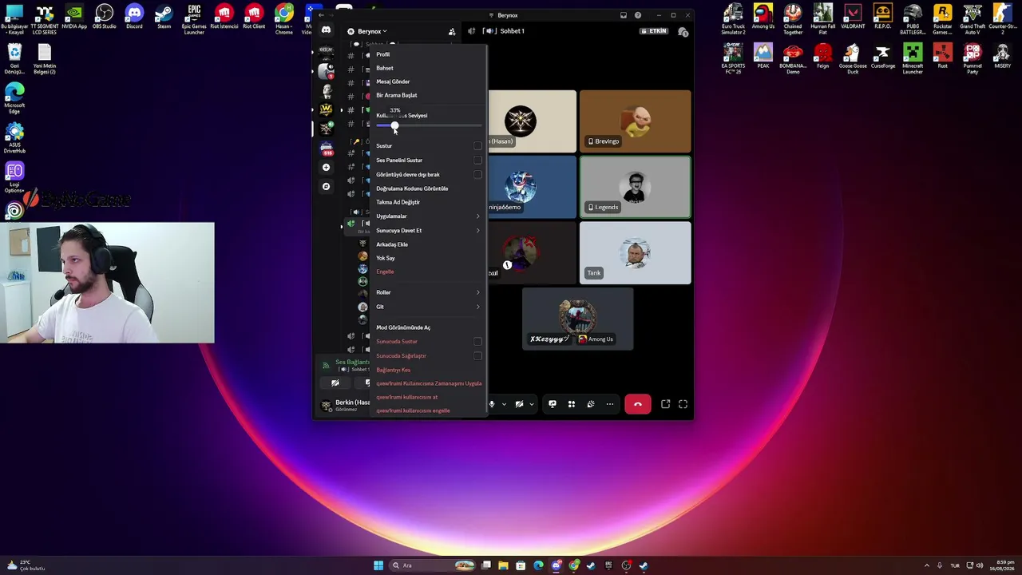
Task: Open the camera device options arrow
Action: pos(531,404)
